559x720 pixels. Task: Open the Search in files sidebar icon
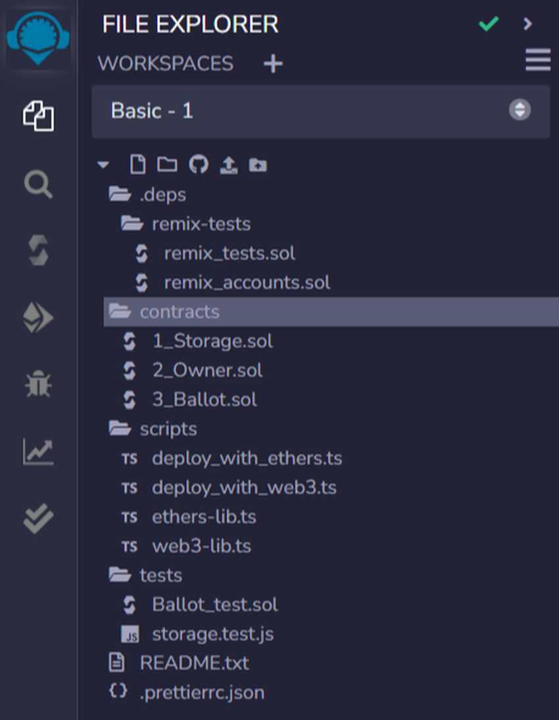pos(38,185)
